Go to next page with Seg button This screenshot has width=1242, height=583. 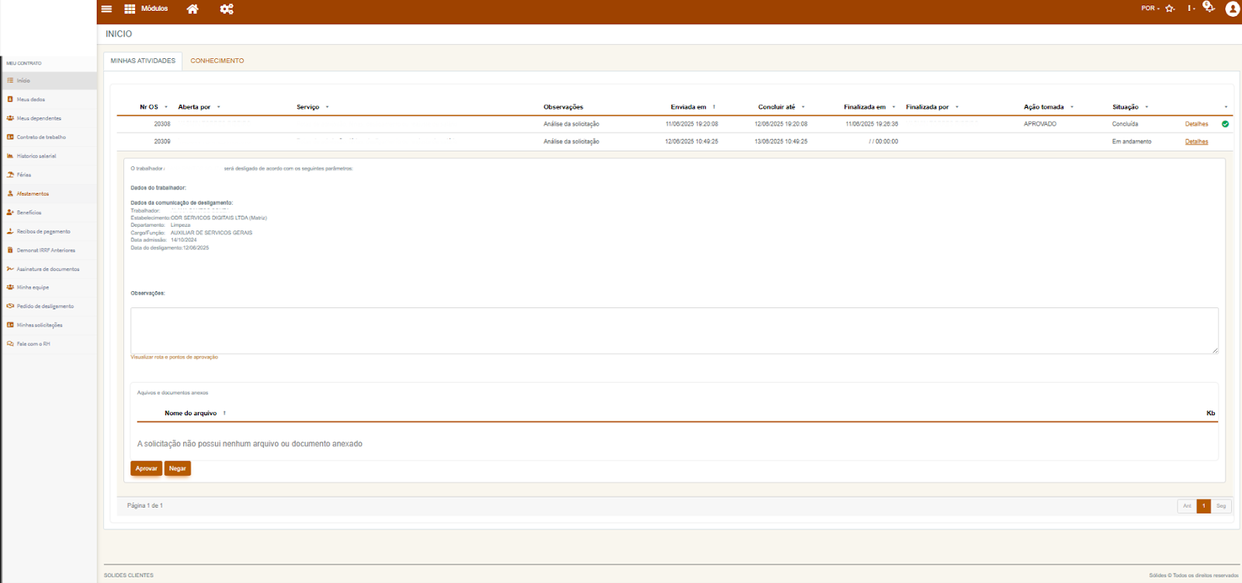coord(1221,506)
